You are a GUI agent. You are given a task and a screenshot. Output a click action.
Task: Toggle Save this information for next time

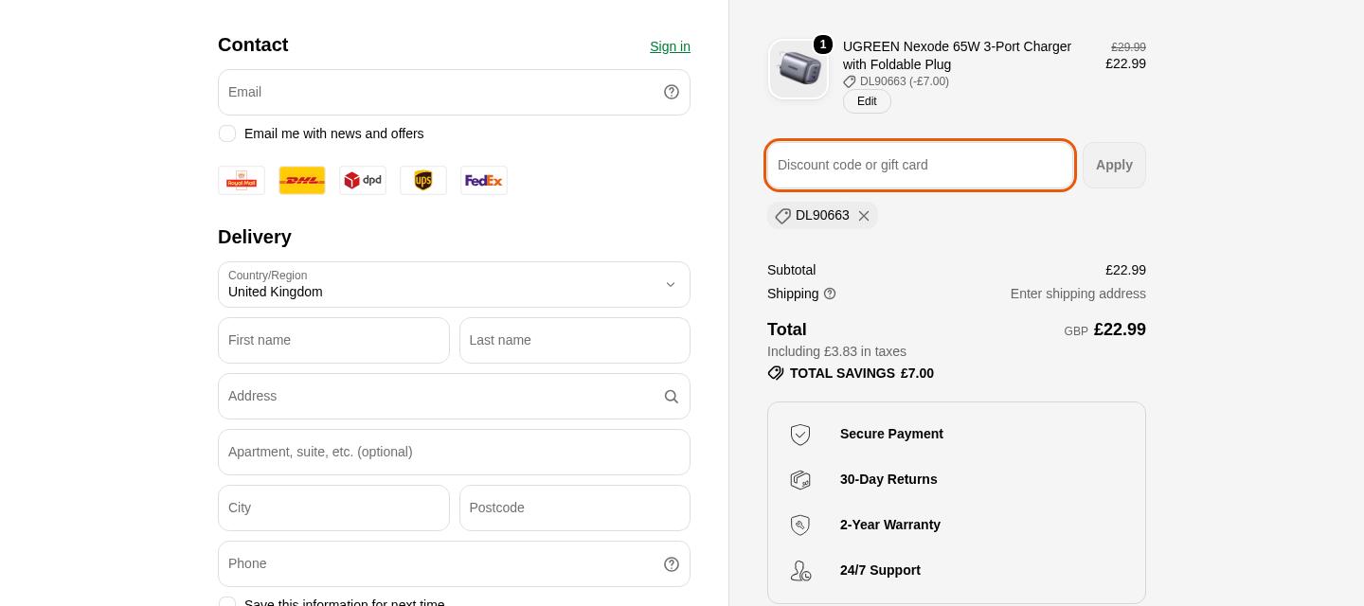(x=227, y=601)
